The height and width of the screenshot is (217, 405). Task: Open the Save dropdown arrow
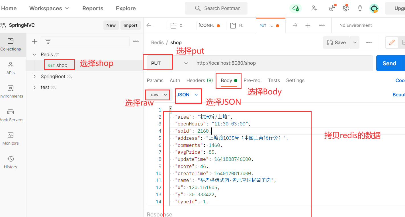point(355,42)
